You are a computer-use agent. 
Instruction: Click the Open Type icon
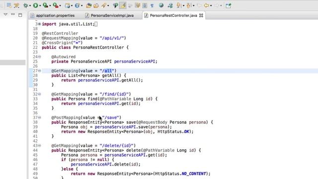[88, 5]
